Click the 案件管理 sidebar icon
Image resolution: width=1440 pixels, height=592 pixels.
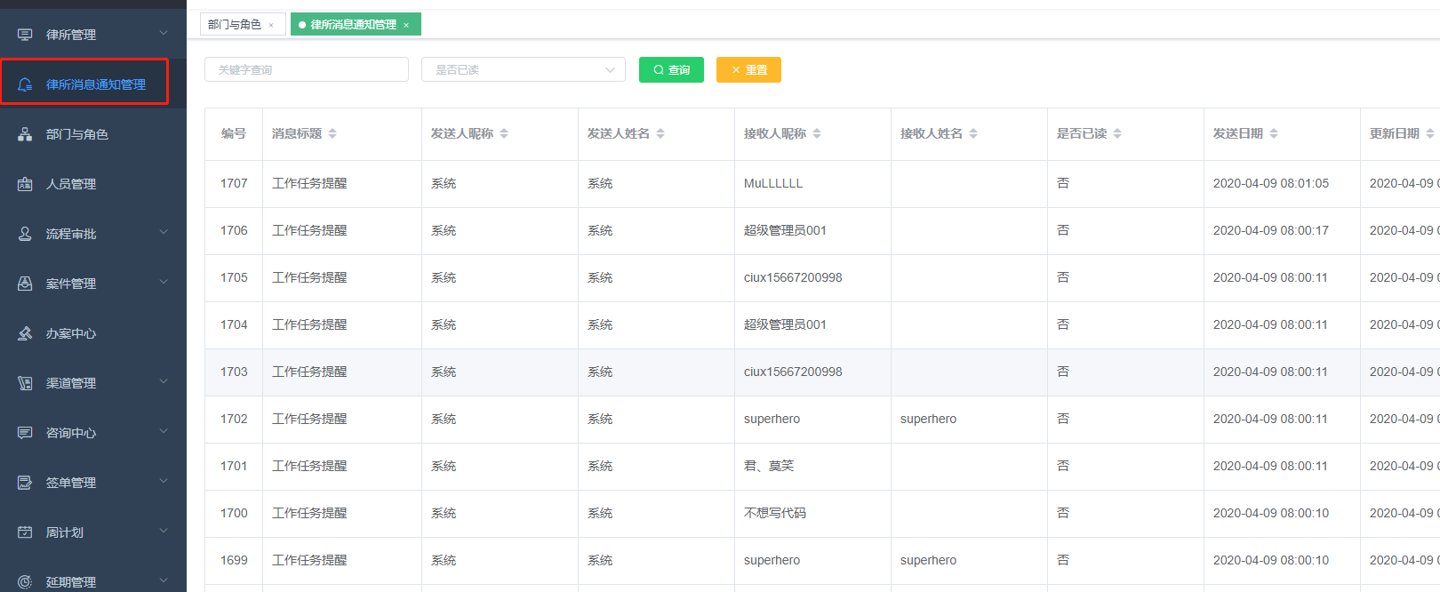point(25,284)
